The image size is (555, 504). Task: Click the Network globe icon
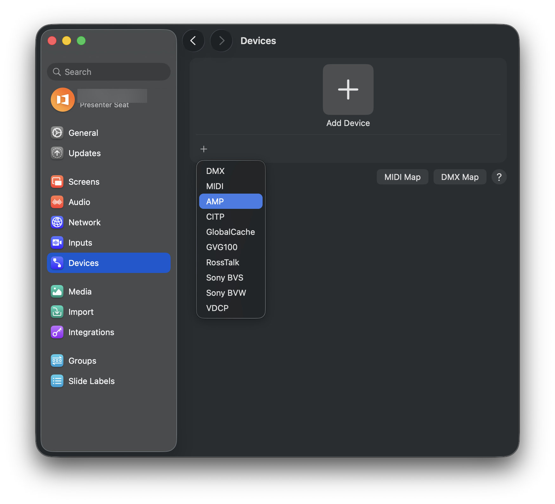pyautogui.click(x=57, y=222)
